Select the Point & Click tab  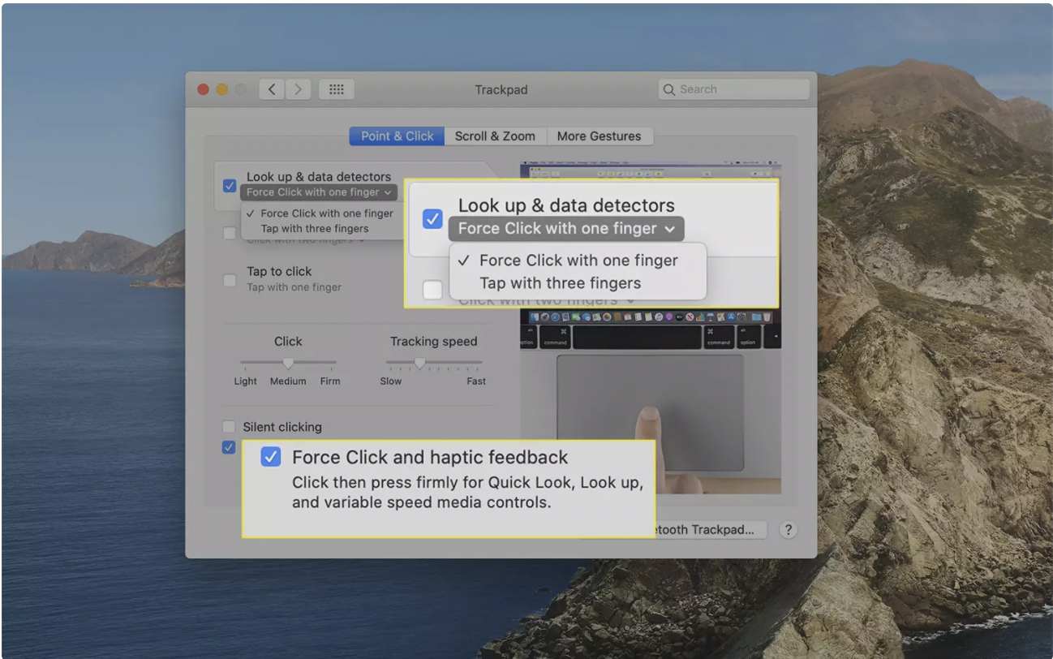pos(397,136)
